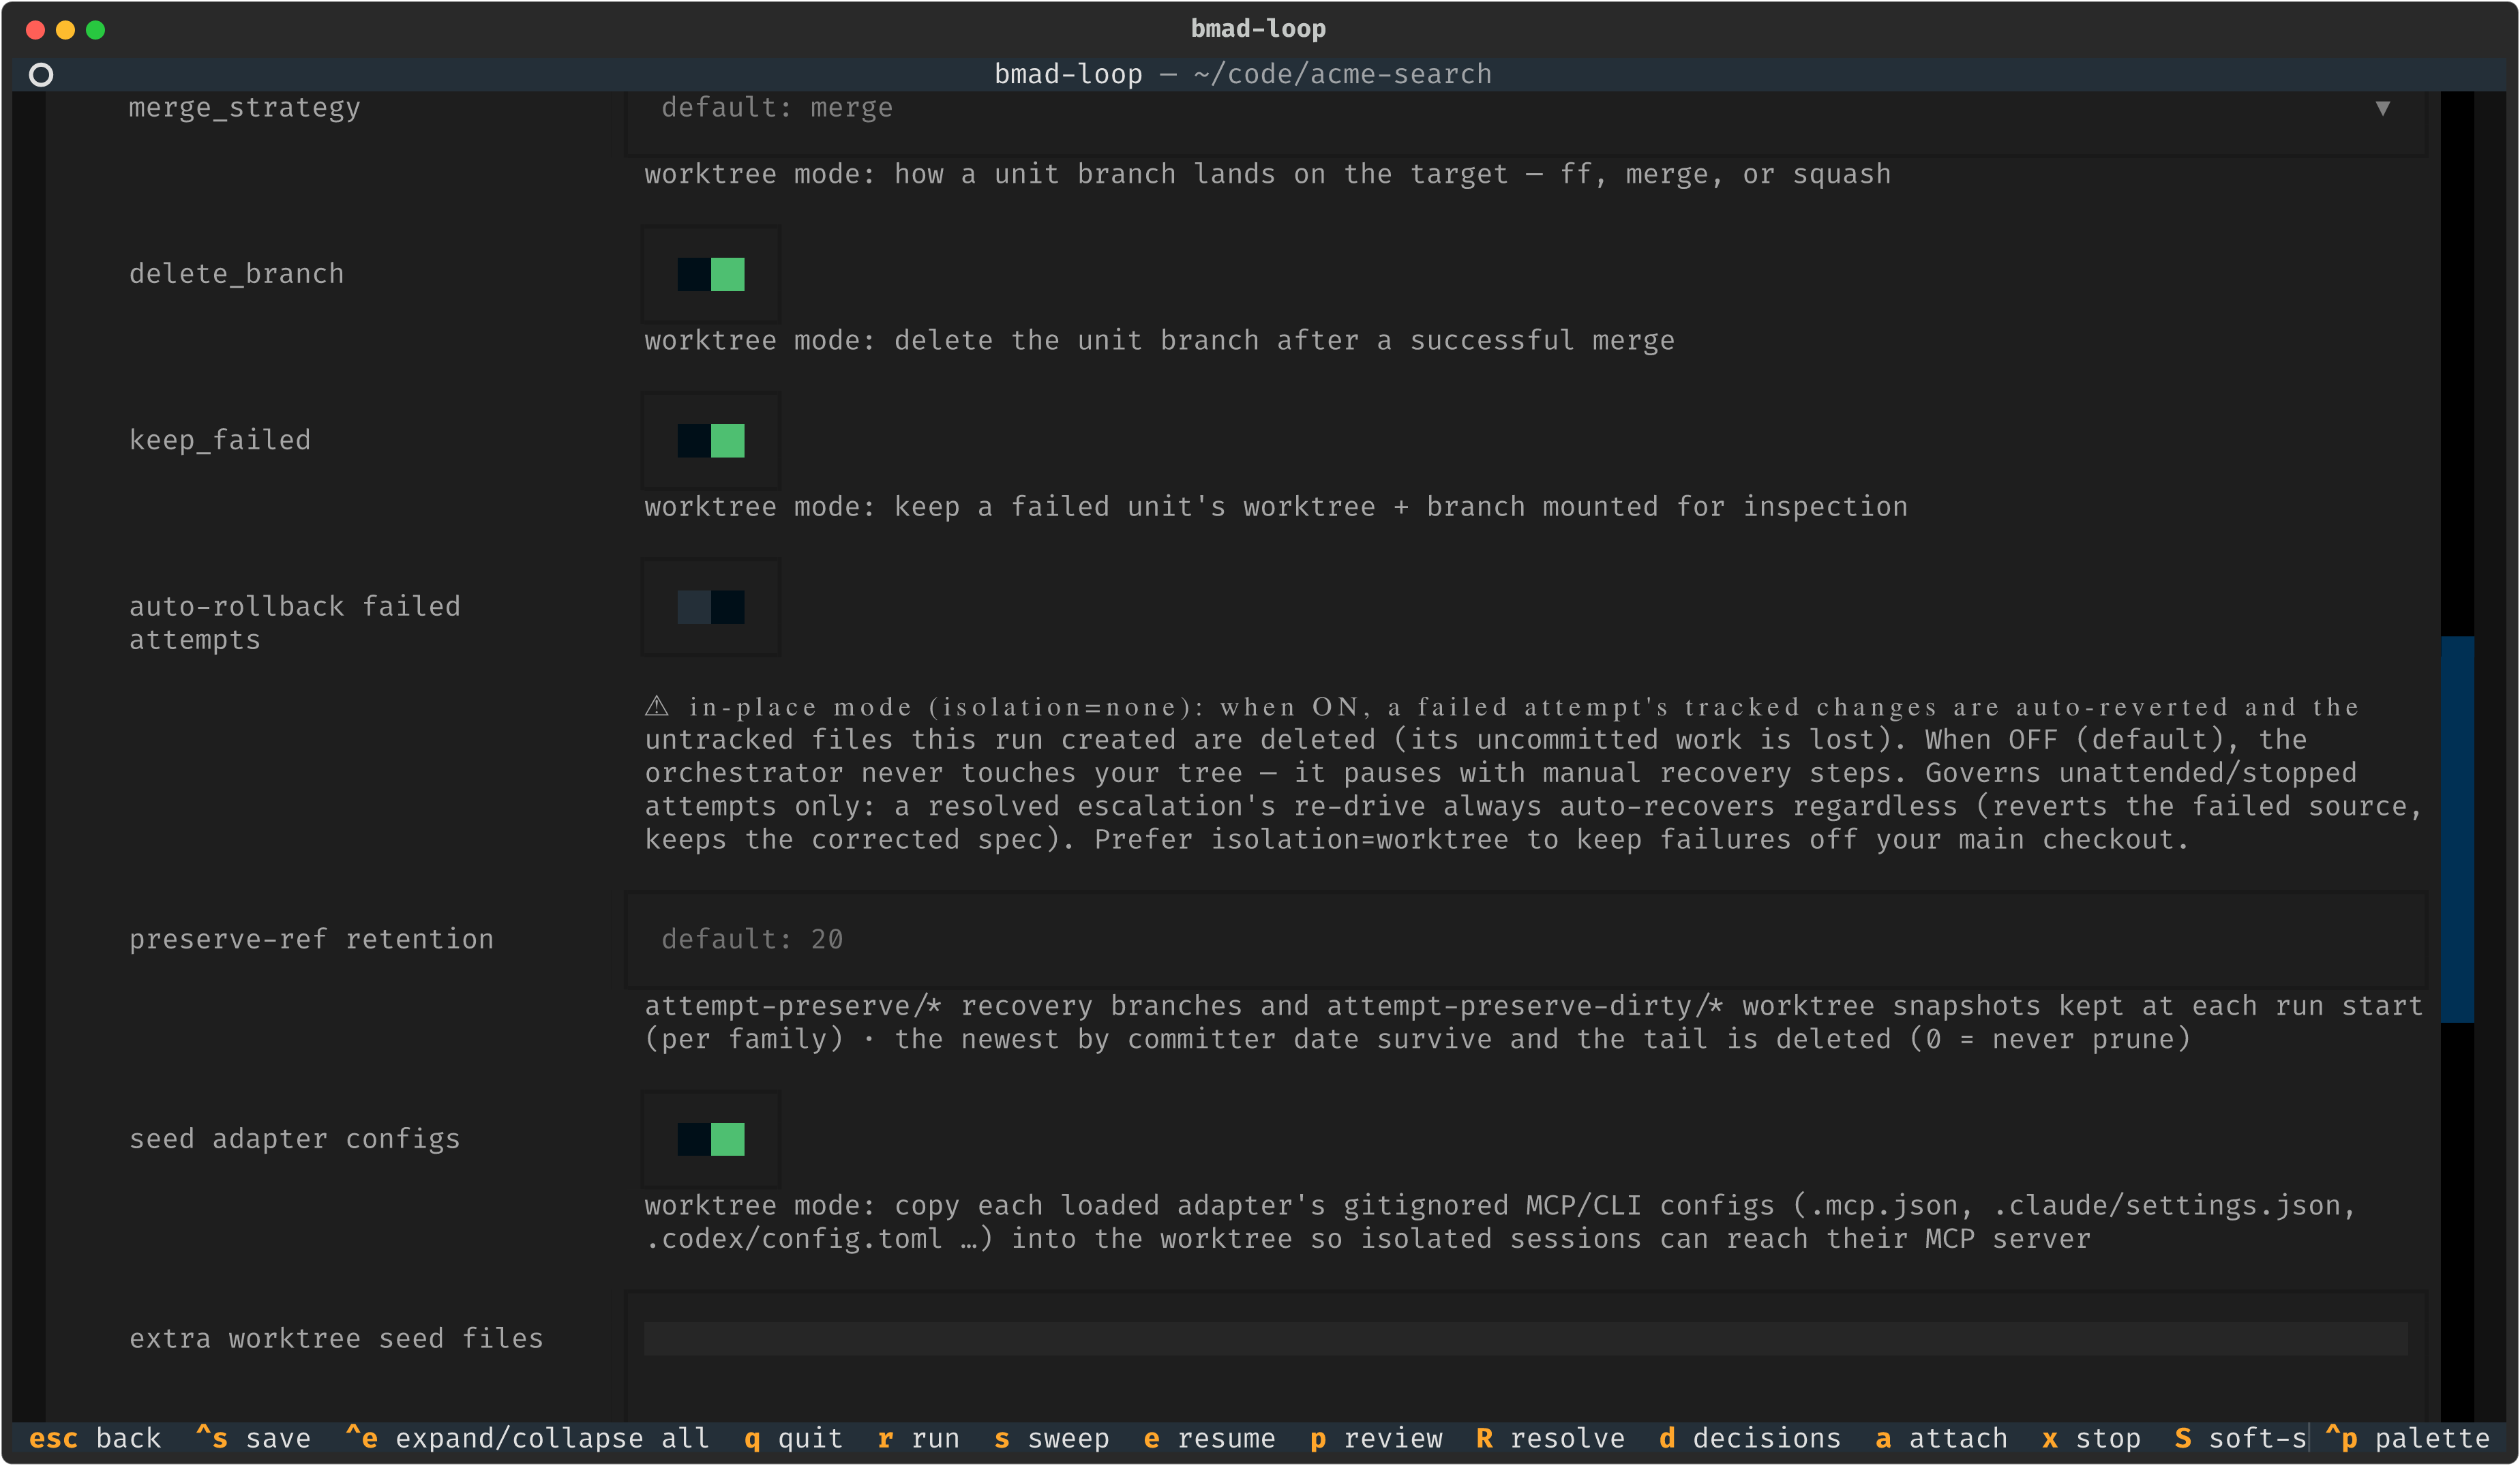
Task: Click the header title bmad-loop — ~/code/acme-search
Action: (1242, 74)
